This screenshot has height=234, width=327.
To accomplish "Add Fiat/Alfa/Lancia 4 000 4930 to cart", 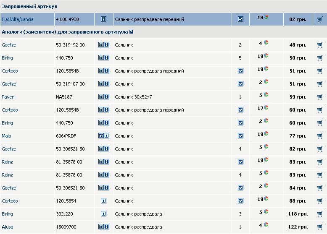I will [320, 19].
